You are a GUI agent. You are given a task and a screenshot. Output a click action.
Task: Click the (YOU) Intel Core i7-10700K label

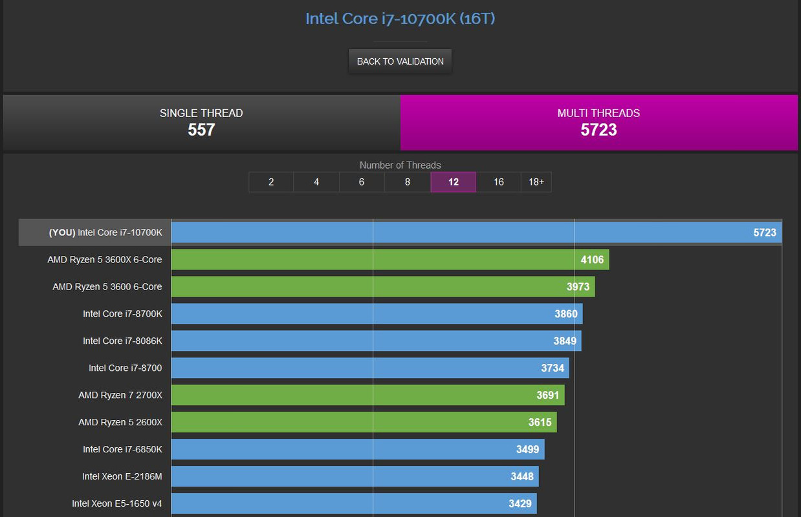click(x=105, y=233)
